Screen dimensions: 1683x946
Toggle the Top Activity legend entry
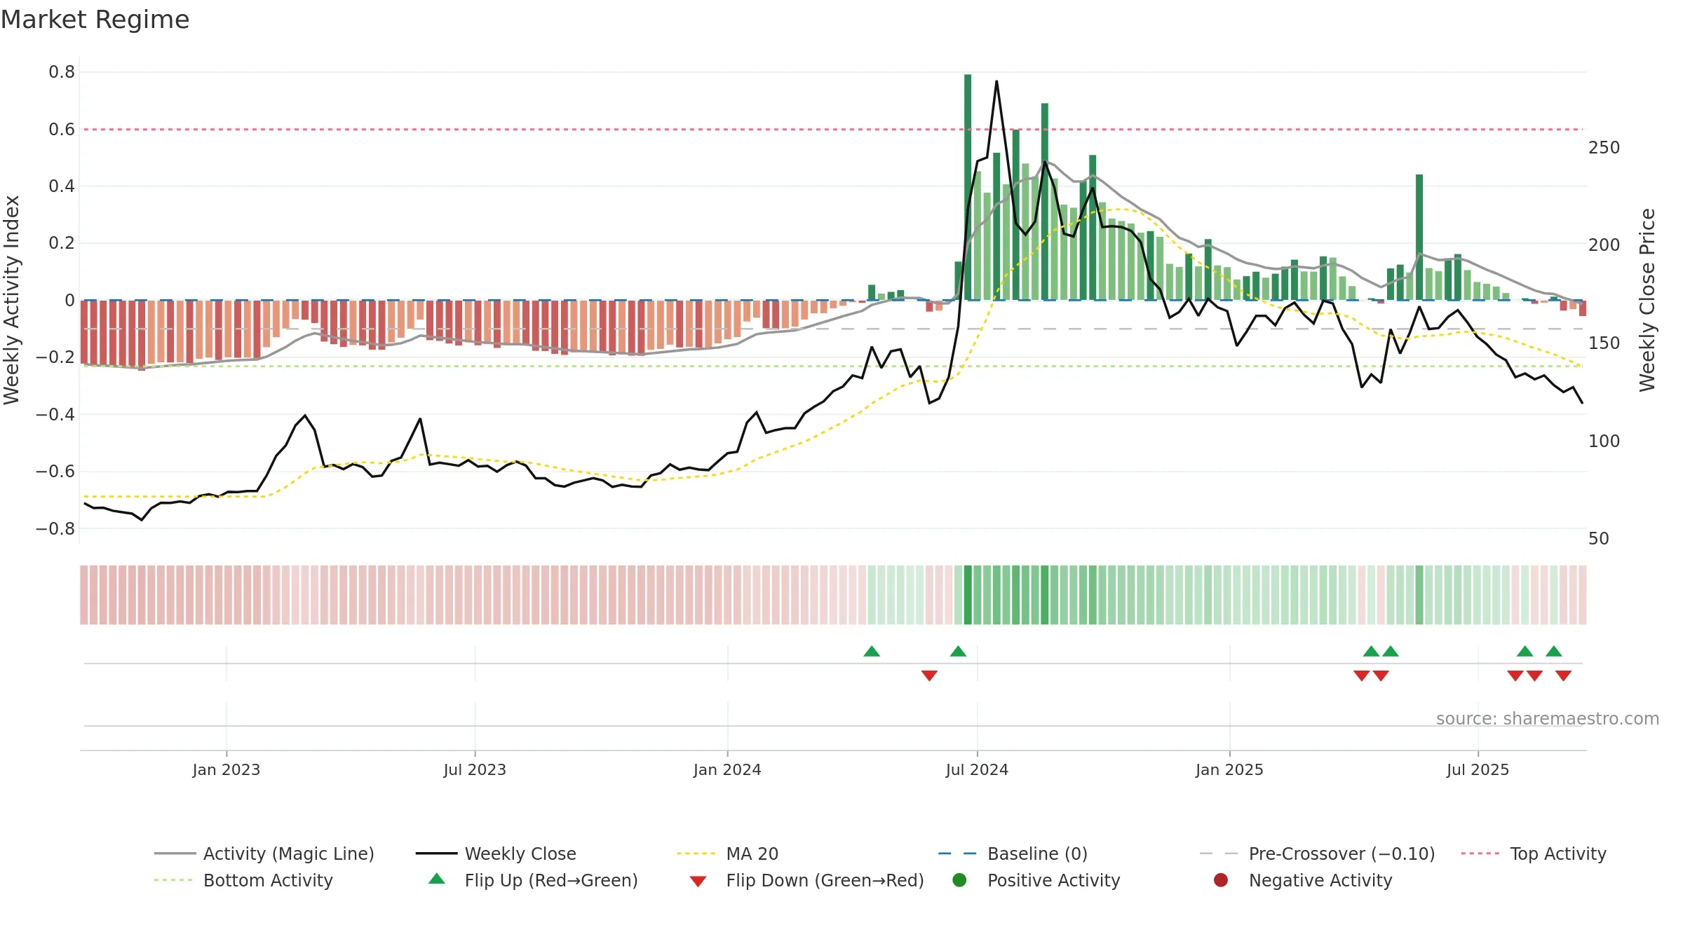coord(1534,854)
